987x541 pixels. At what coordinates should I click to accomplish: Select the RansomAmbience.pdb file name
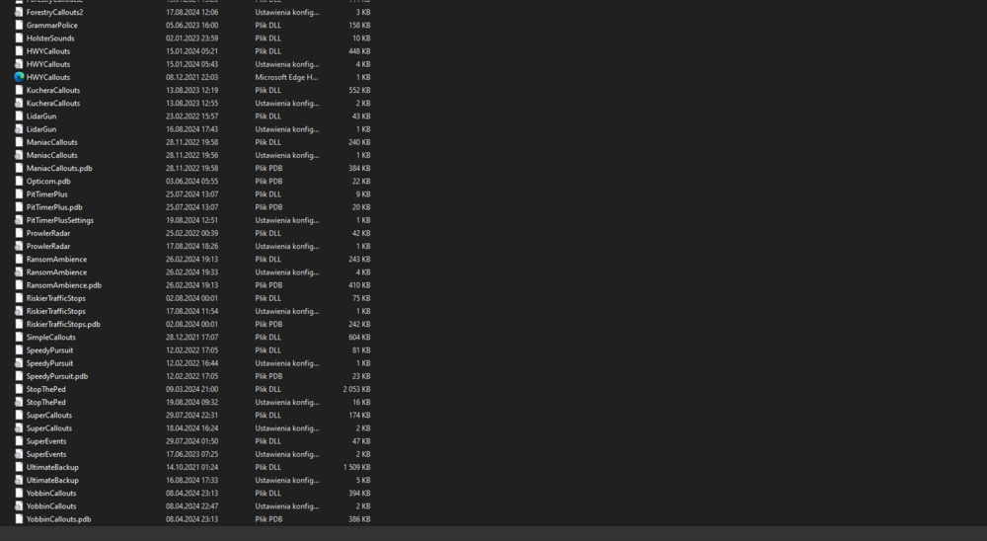[x=63, y=284]
